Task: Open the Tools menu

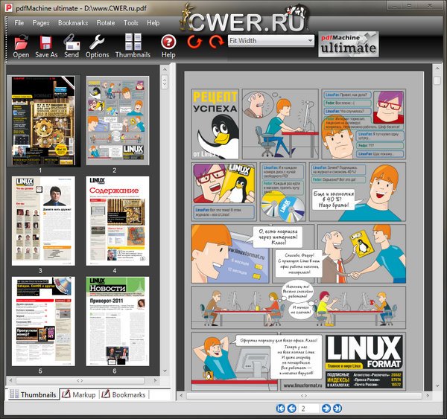Action: [x=131, y=23]
